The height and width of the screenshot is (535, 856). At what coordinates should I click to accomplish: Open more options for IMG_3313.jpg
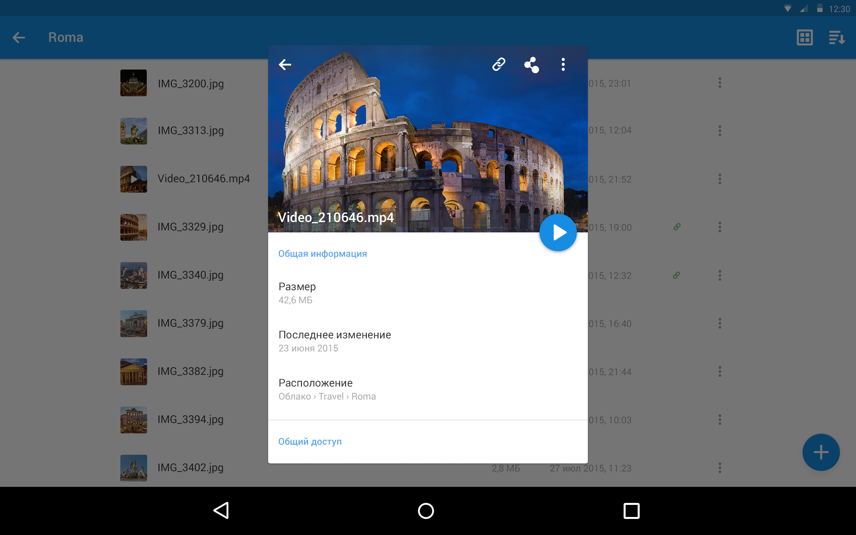(x=720, y=130)
